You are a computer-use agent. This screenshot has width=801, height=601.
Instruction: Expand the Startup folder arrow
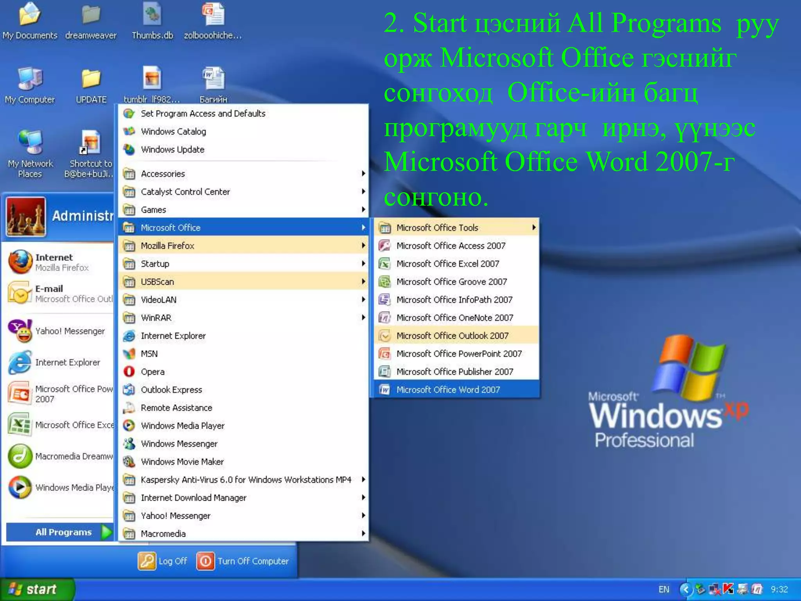[x=363, y=263]
